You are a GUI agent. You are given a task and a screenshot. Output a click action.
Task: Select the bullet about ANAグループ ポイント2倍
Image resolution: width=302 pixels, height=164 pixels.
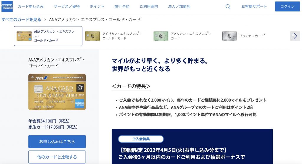(186, 107)
